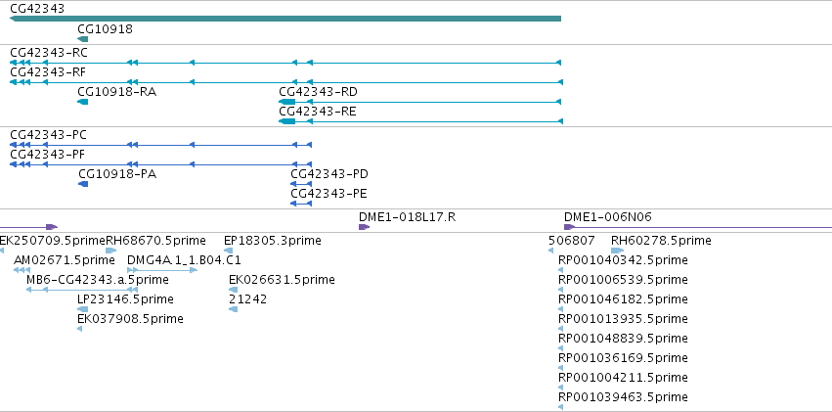
Task: Select the RH68670.5prime EST glyph
Action: 110,251
